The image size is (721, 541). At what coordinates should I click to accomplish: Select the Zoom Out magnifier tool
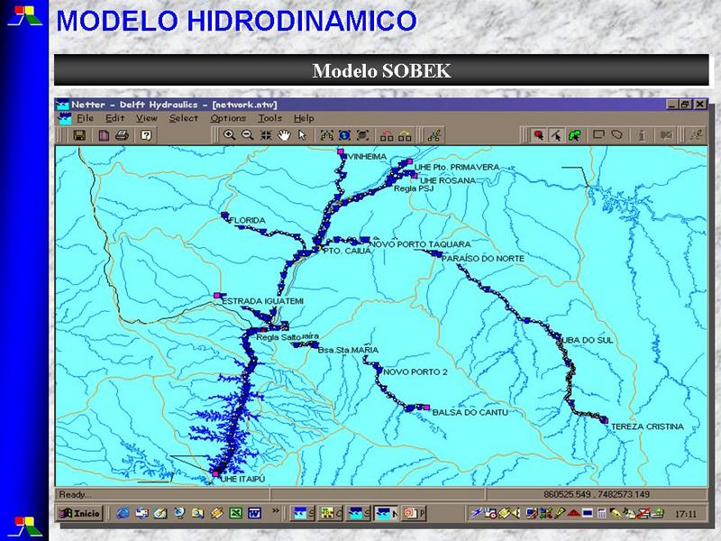(247, 135)
